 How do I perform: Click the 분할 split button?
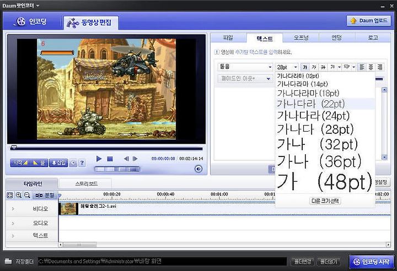click(45, 196)
